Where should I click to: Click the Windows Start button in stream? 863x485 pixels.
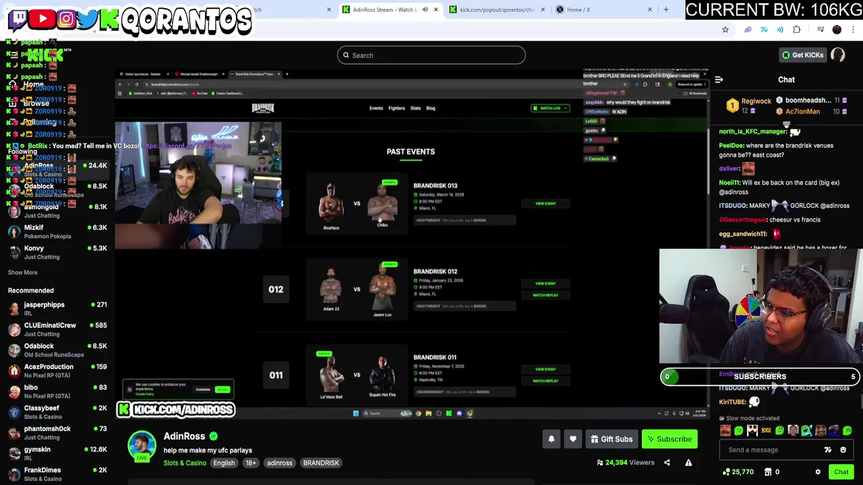(355, 414)
